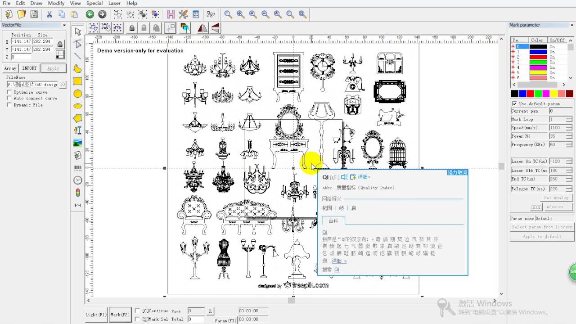576x324 pixels.
Task: Click the Array button
Action: (10, 68)
